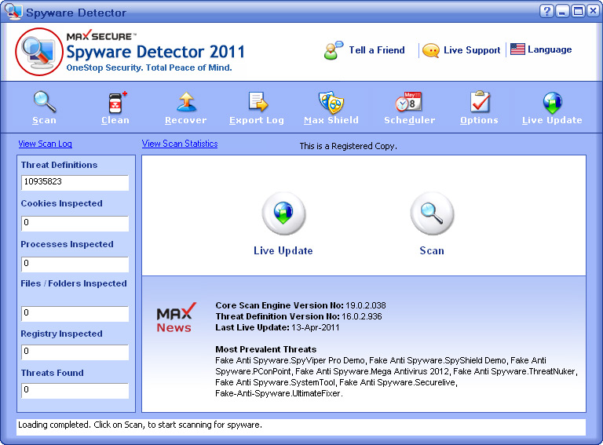The image size is (603, 445).
Task: Click the title bar help question icon
Action: 546,11
